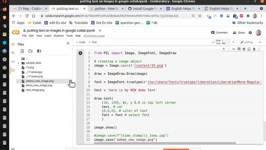266x150 pixels.
Task: Click the Colab logo
Action: [x=16, y=32]
